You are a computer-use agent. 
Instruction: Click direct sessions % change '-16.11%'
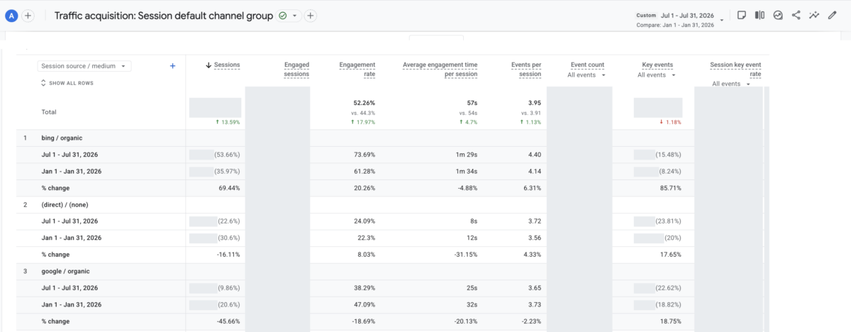point(228,255)
